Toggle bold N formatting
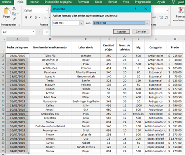 [x=26, y=17]
